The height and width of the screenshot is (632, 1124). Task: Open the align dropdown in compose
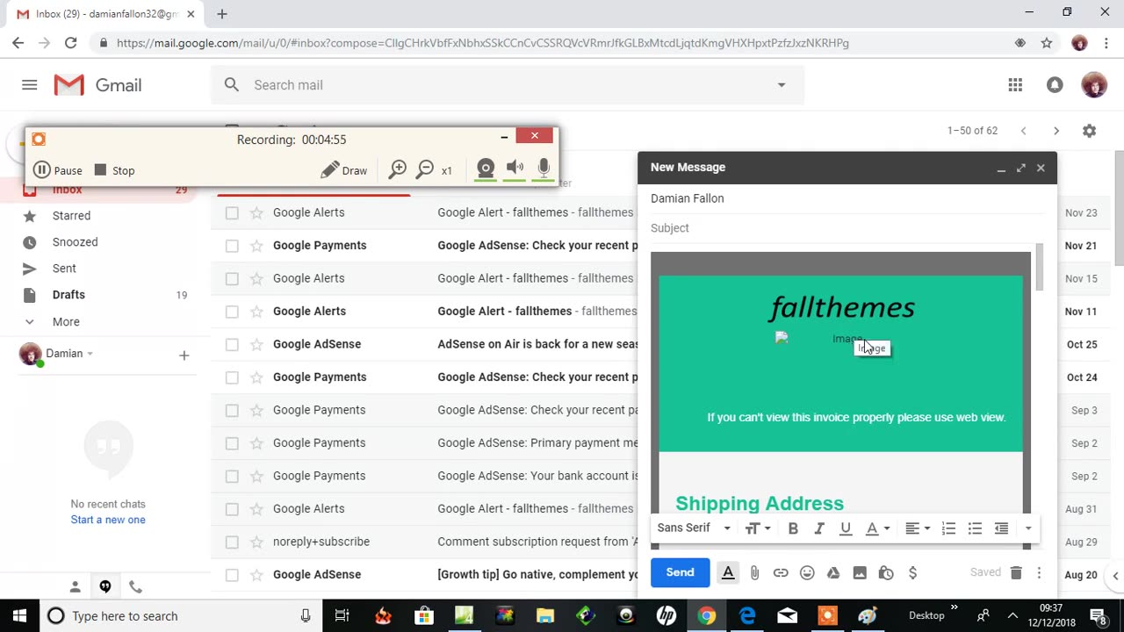918,528
